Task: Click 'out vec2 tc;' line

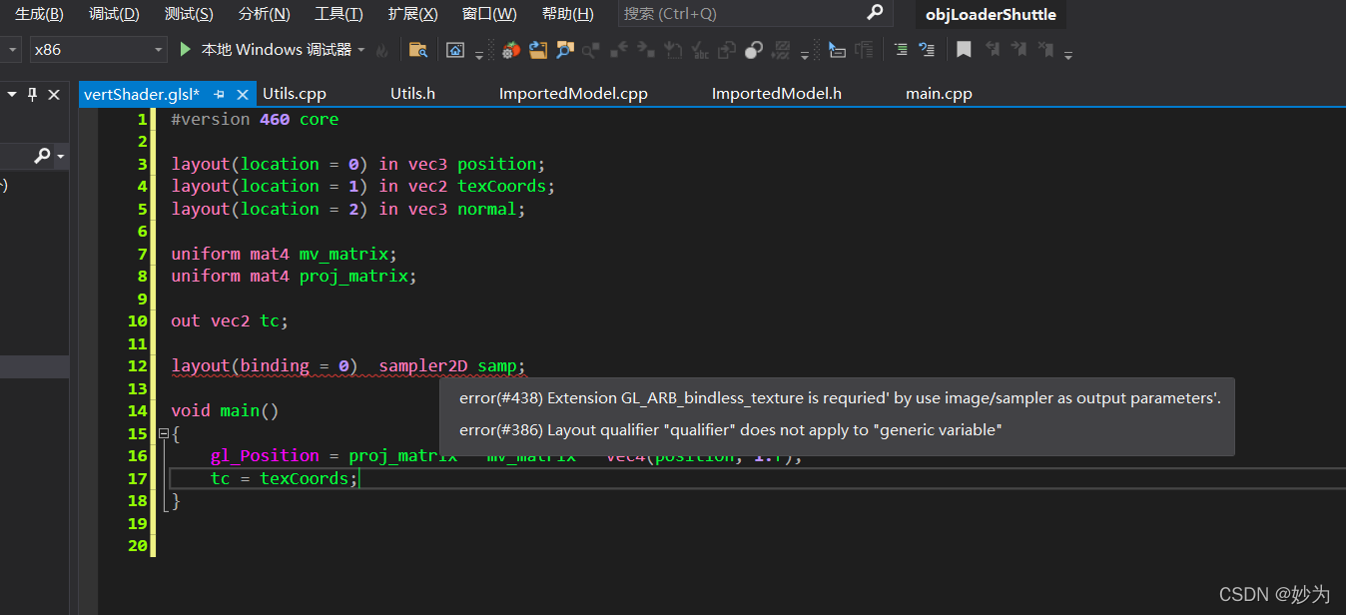Action: [230, 320]
